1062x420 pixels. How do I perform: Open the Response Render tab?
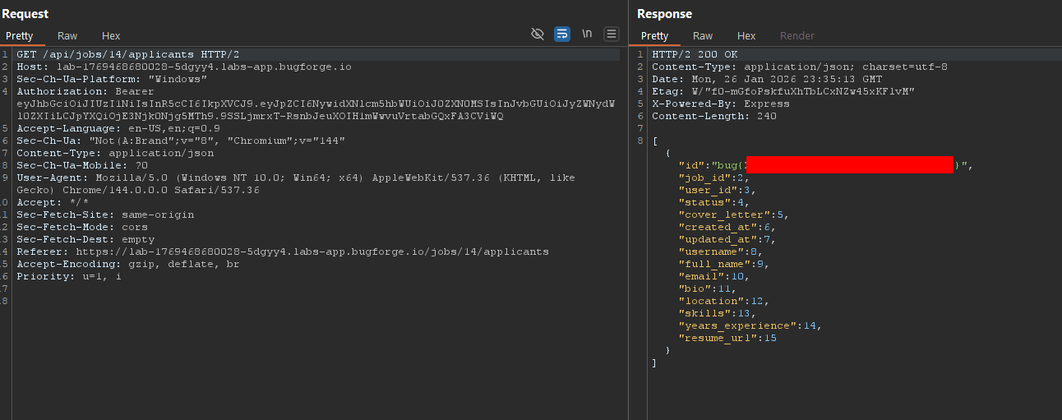[x=796, y=36]
